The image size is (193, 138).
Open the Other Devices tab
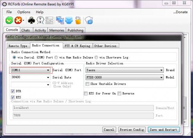point(105,46)
